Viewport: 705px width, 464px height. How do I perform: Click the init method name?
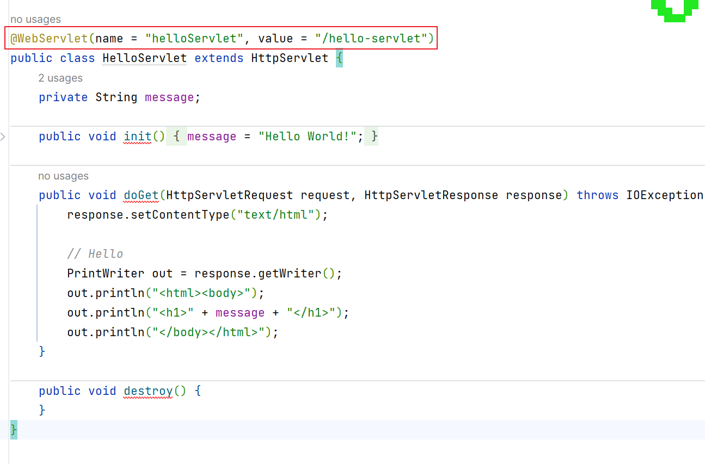(138, 137)
